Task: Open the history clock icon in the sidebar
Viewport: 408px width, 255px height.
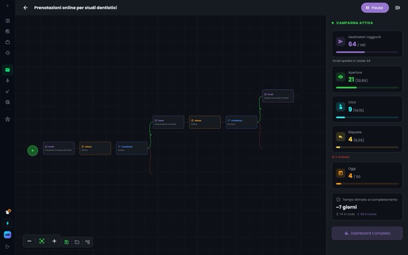Action: [x=8, y=53]
